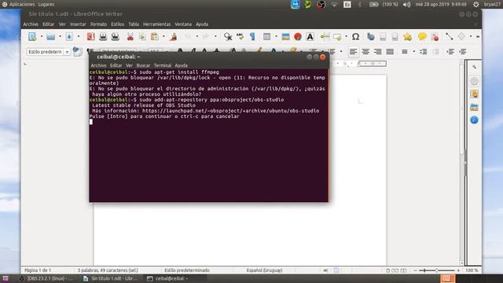This screenshot has height=283, width=503.
Task: Expand the Insert field dropdown arrow
Action: pos(346,37)
